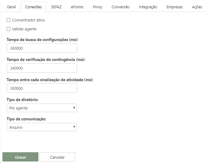Click the 'Tempo de verificação de contingência' label

pos(46,59)
